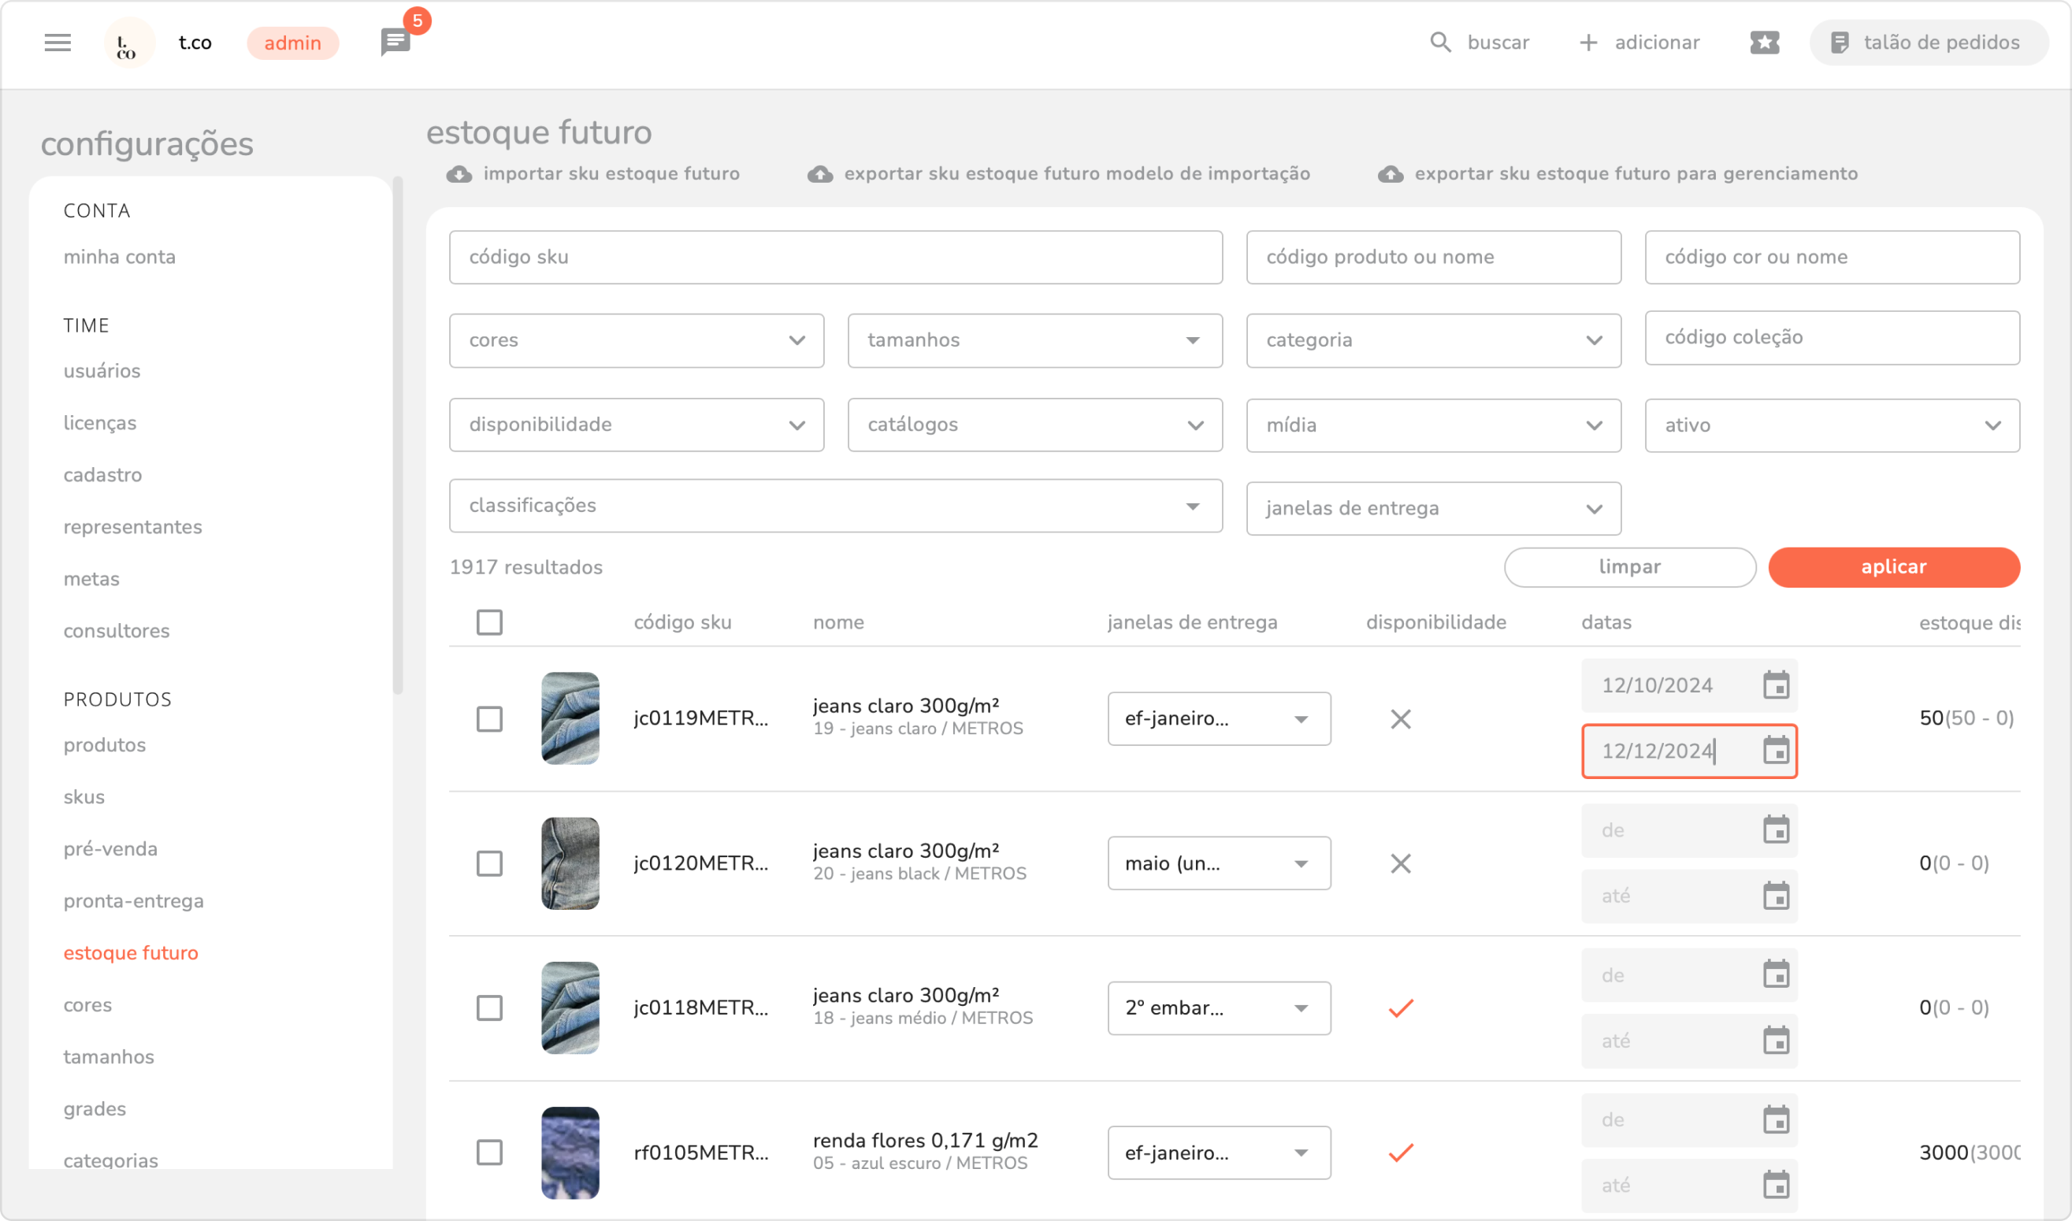
Task: Open calendar icon for 12/10/2024 date
Action: pos(1776,685)
